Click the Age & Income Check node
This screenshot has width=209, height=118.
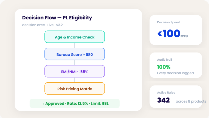pyautogui.click(x=75, y=37)
